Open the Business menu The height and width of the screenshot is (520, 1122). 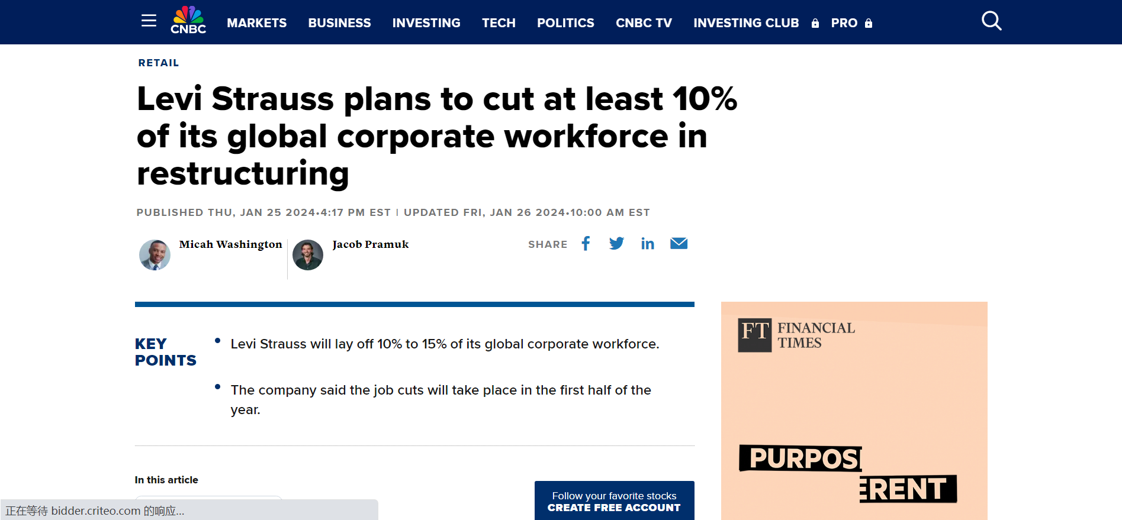(x=339, y=23)
